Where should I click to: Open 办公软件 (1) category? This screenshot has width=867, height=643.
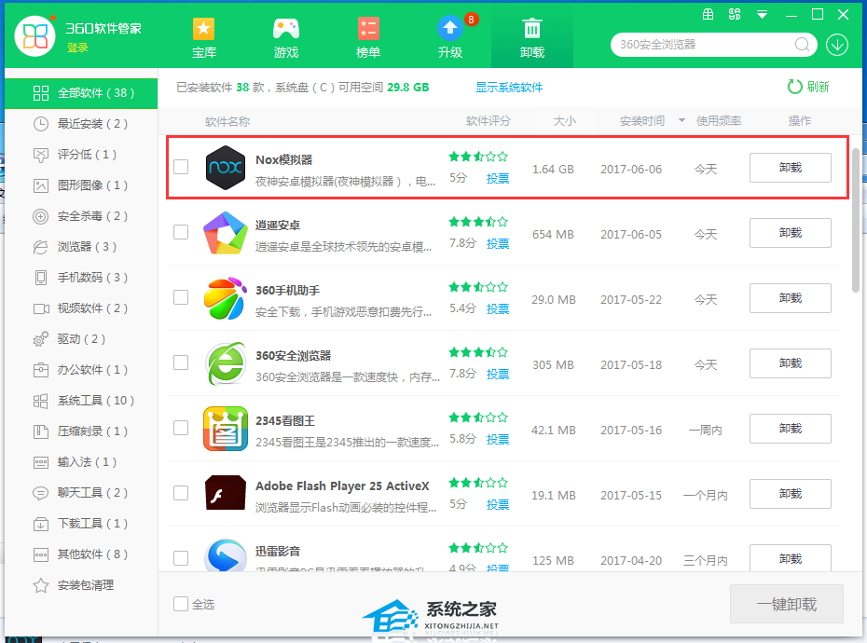pyautogui.click(x=81, y=370)
